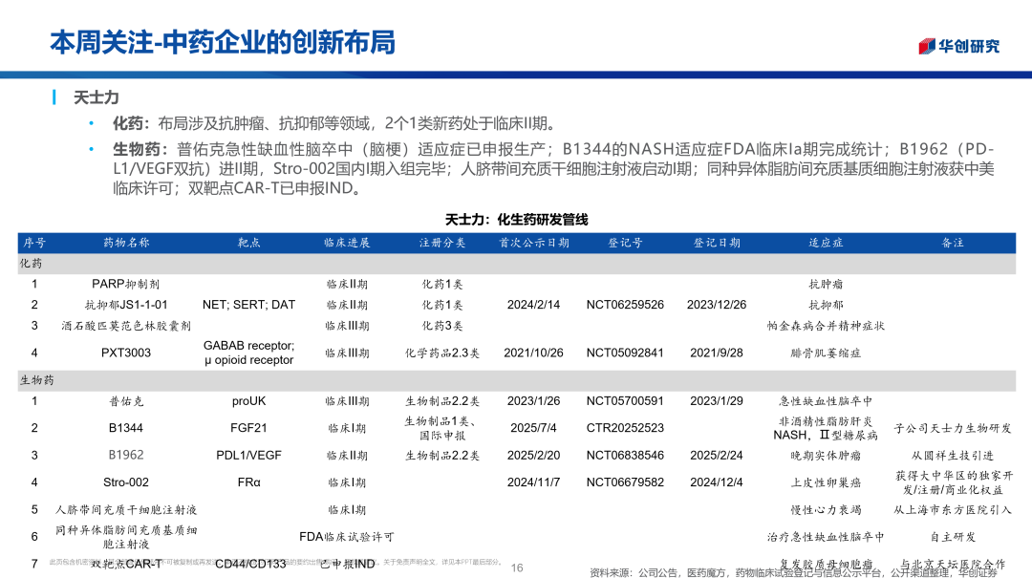Click the 抗肿瘤 indication cell
The width and height of the screenshot is (1032, 578).
click(x=826, y=285)
